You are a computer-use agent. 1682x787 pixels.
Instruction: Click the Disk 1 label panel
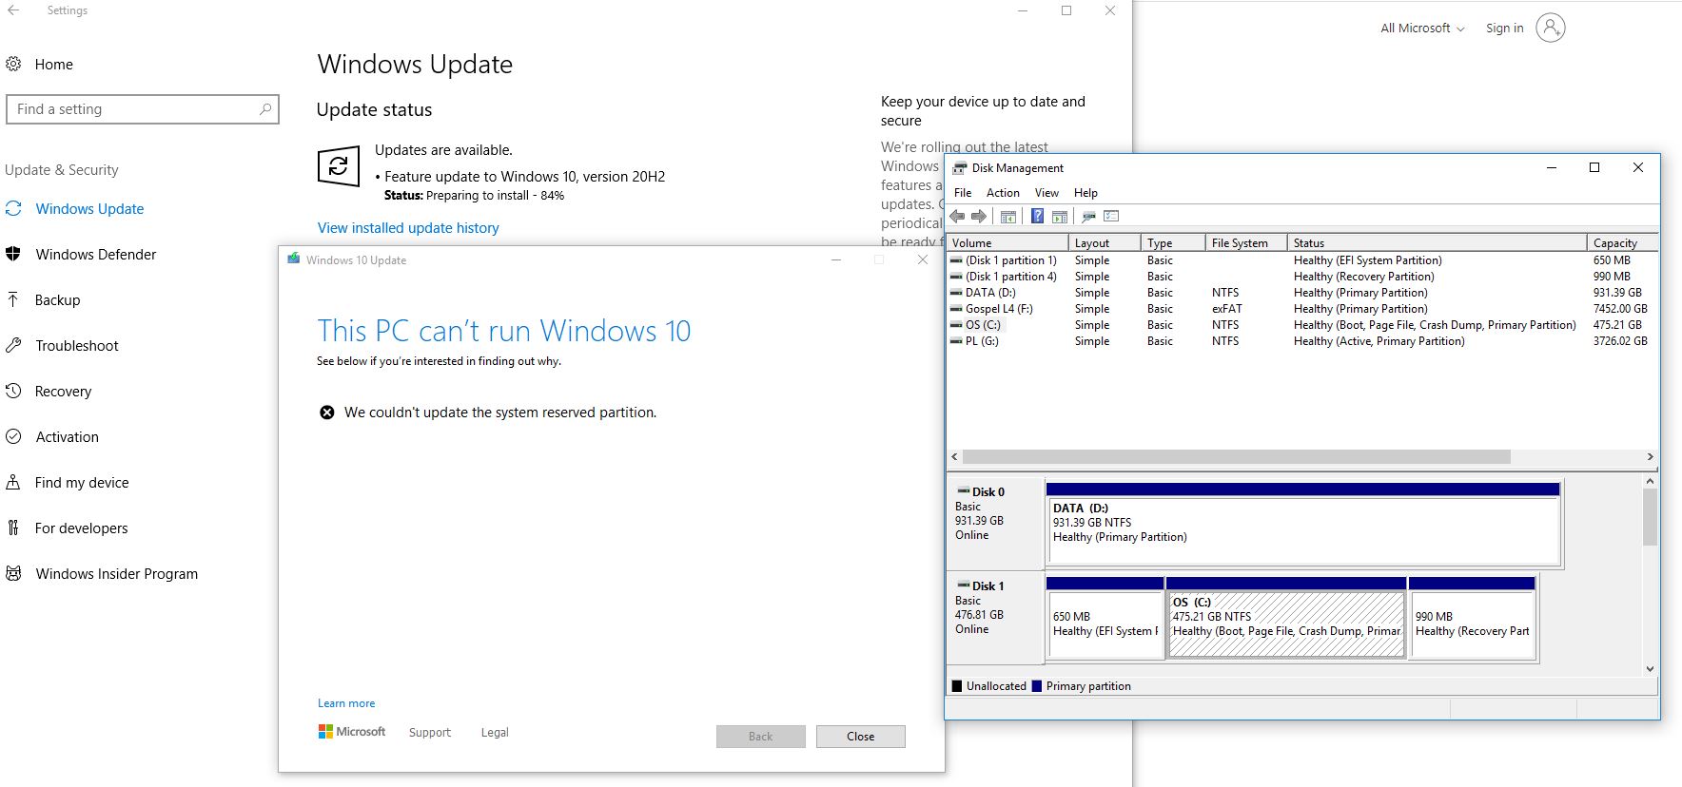[995, 618]
